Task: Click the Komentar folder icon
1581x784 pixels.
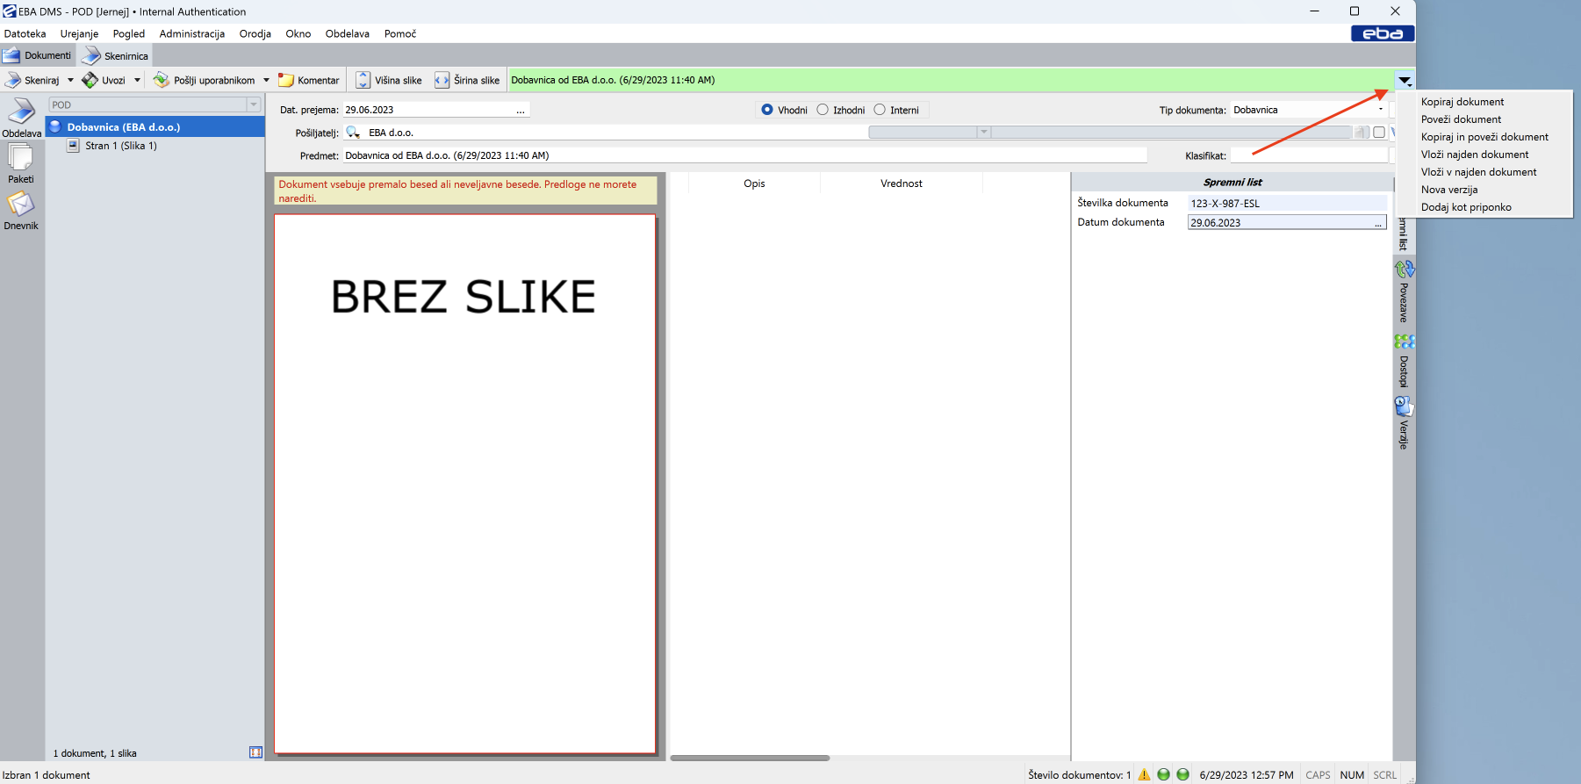Action: click(286, 80)
